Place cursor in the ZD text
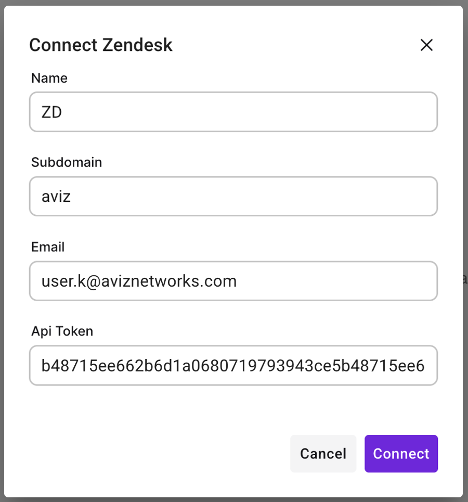Screen dimensions: 468x502 point(52,112)
